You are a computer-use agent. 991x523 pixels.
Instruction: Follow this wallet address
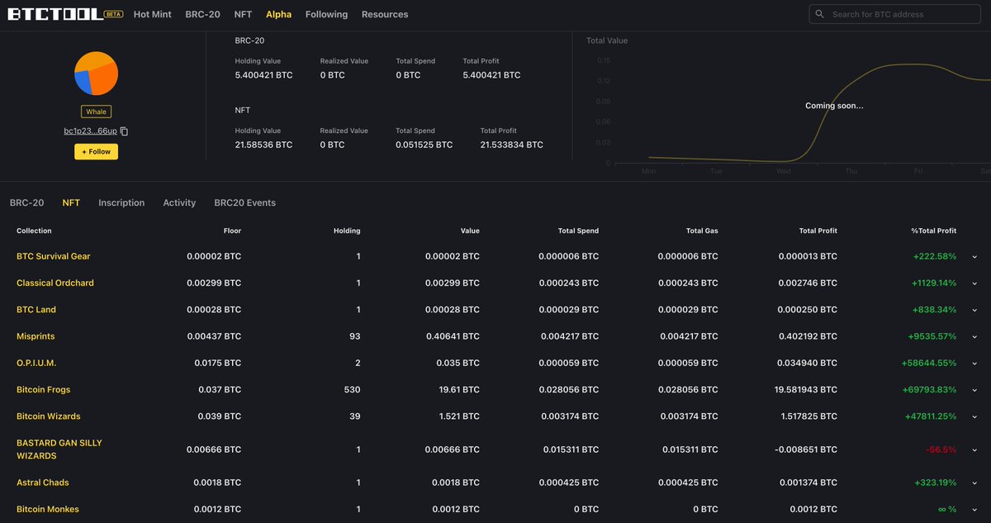(x=96, y=152)
